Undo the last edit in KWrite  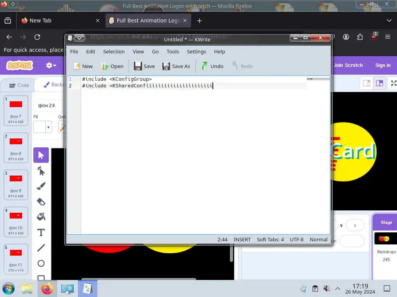click(x=212, y=66)
